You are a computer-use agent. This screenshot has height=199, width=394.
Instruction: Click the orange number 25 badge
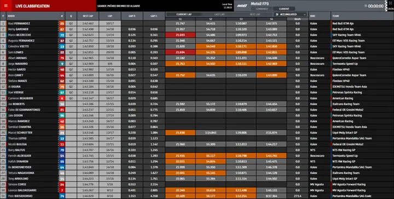coord(62,23)
